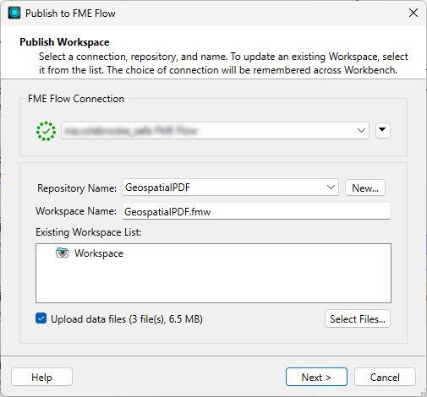
Task: Click the 'Existing Workspace List:' label
Action: tap(89, 232)
